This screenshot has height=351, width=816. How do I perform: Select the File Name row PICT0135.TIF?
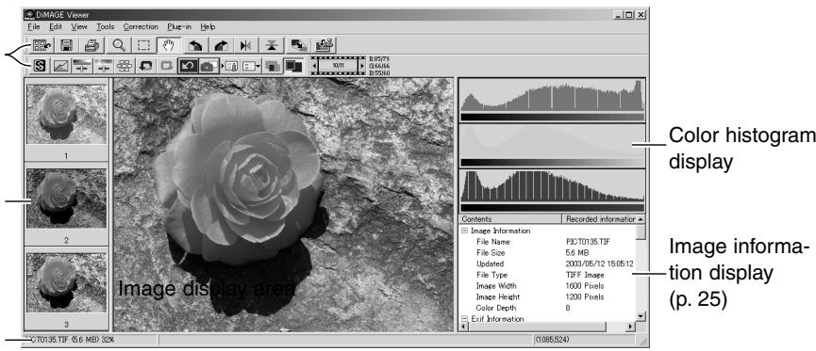(547, 242)
